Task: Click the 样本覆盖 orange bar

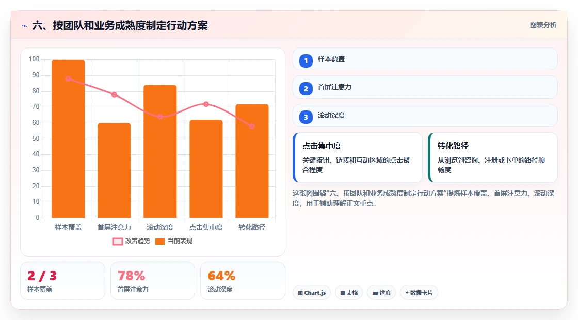Action: point(68,139)
